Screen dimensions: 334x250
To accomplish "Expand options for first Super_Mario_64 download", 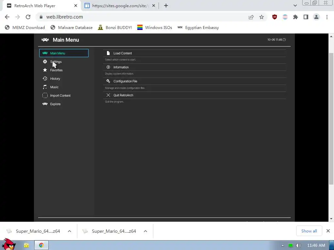I will click(x=69, y=231).
